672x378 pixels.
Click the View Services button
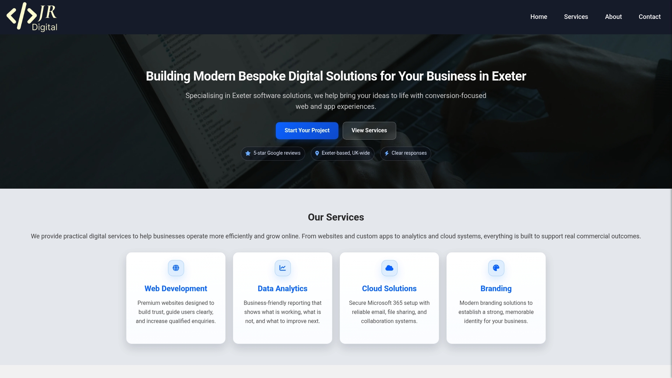click(369, 131)
